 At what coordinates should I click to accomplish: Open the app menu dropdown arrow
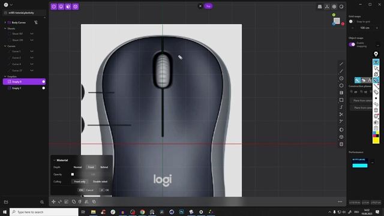(x=11, y=5)
